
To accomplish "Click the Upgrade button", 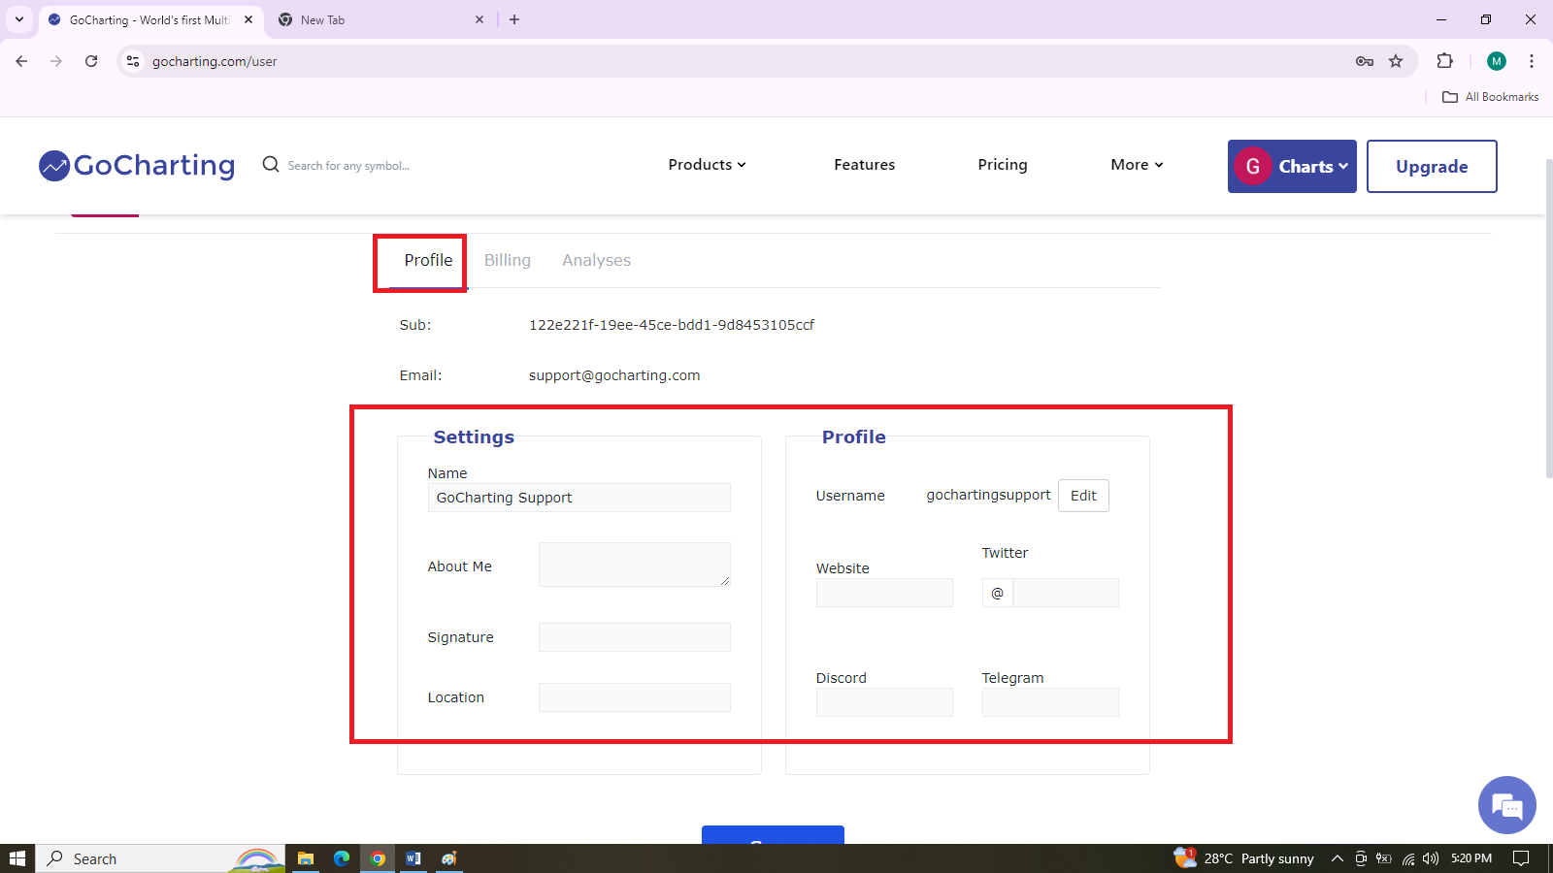I will coord(1432,166).
